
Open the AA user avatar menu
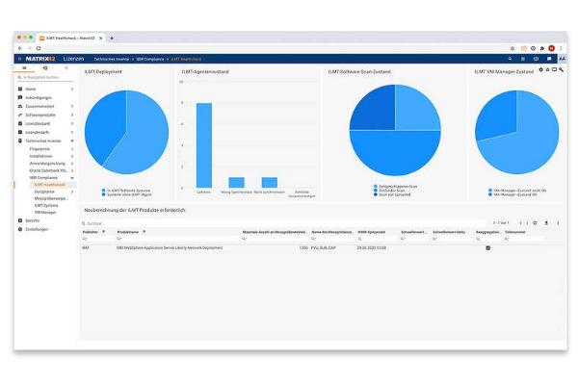(562, 59)
